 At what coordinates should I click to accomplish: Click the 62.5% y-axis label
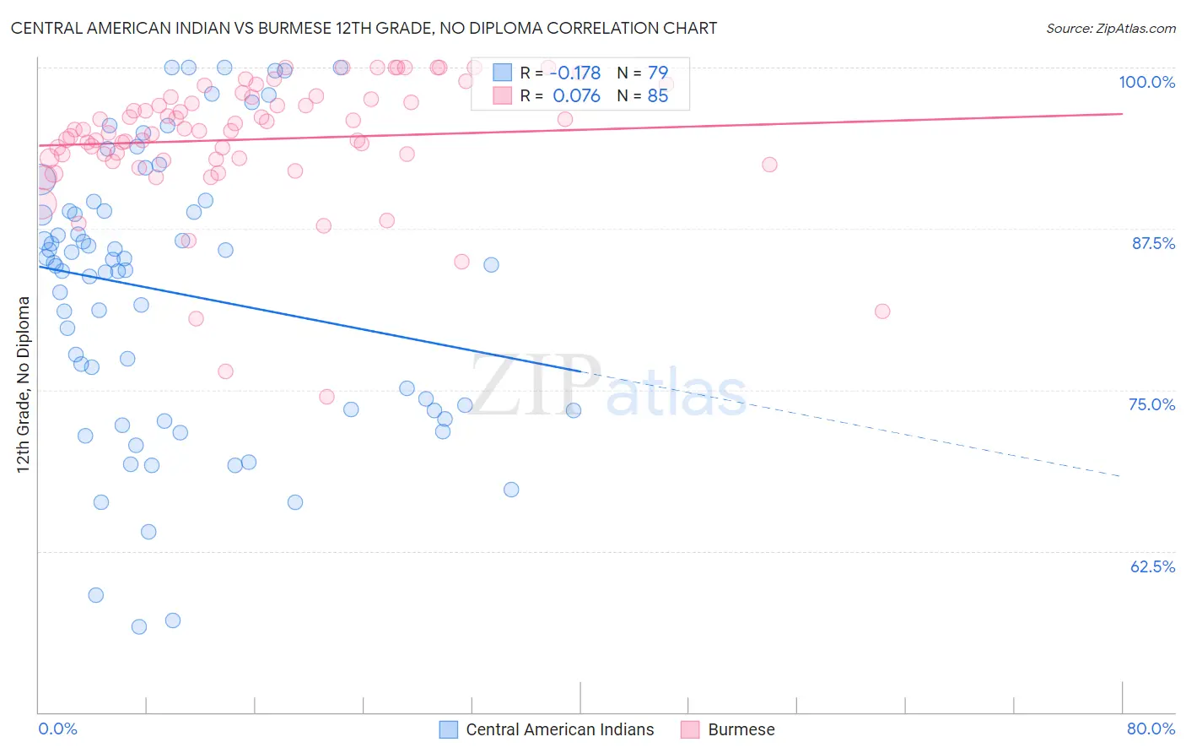point(1153,566)
